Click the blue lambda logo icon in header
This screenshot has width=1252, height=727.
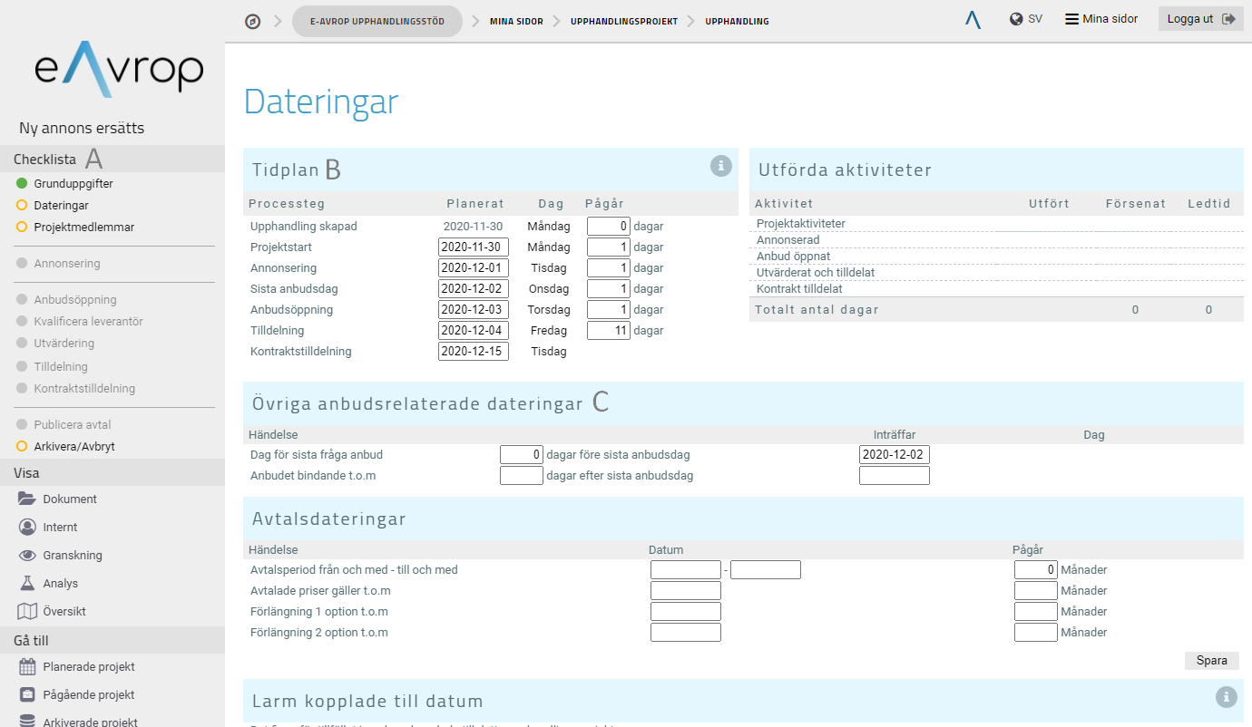pyautogui.click(x=973, y=19)
